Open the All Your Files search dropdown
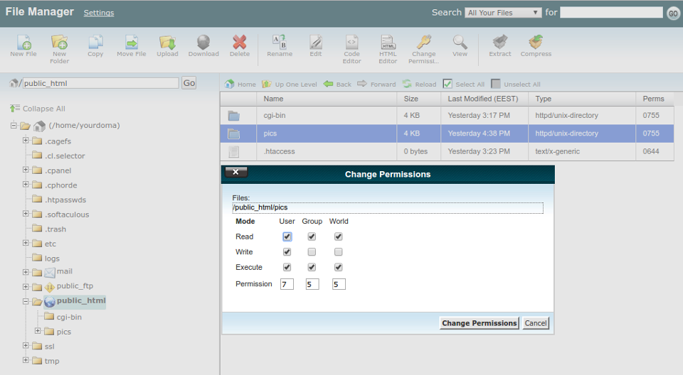683x375 pixels. (503, 13)
